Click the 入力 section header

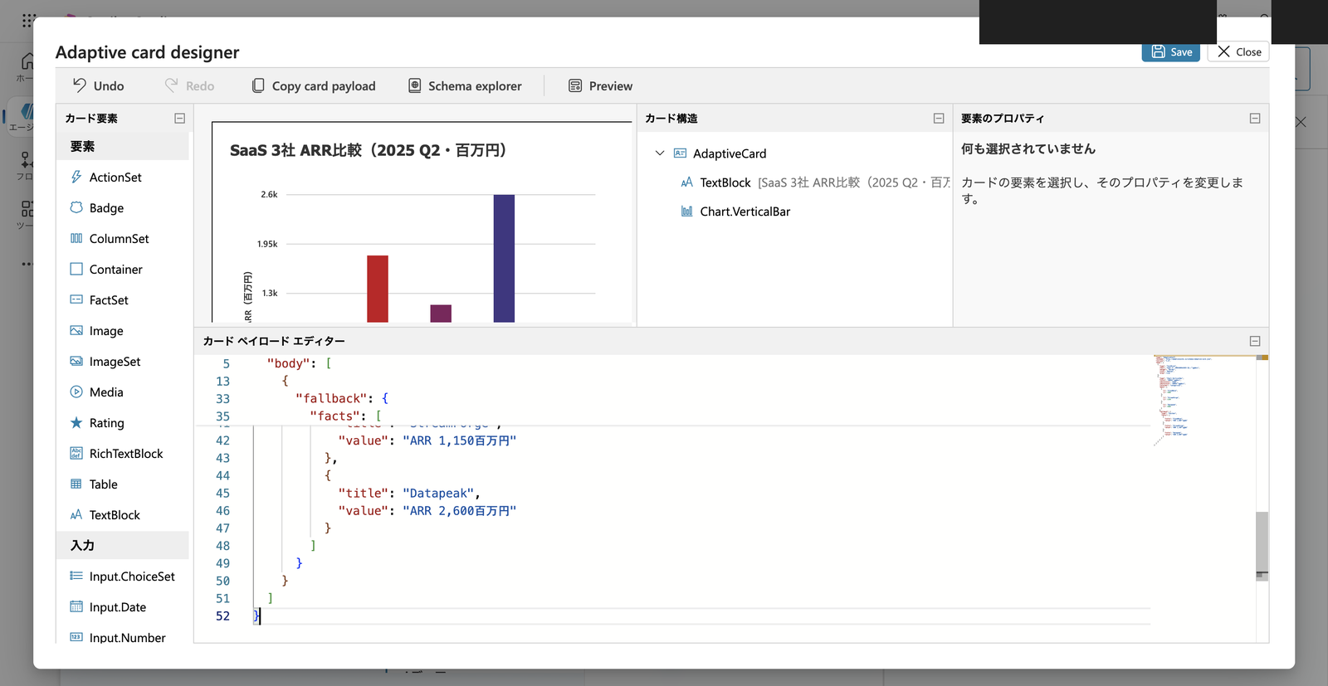point(123,545)
